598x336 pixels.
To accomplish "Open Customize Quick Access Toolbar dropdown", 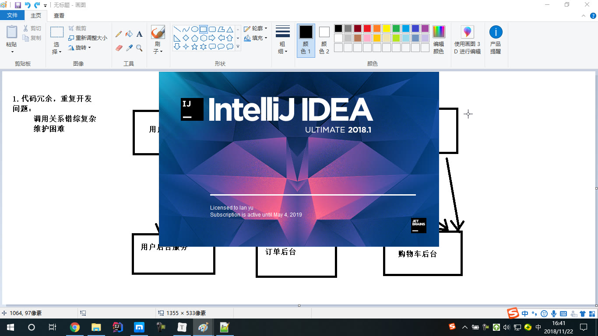I will click(45, 5).
